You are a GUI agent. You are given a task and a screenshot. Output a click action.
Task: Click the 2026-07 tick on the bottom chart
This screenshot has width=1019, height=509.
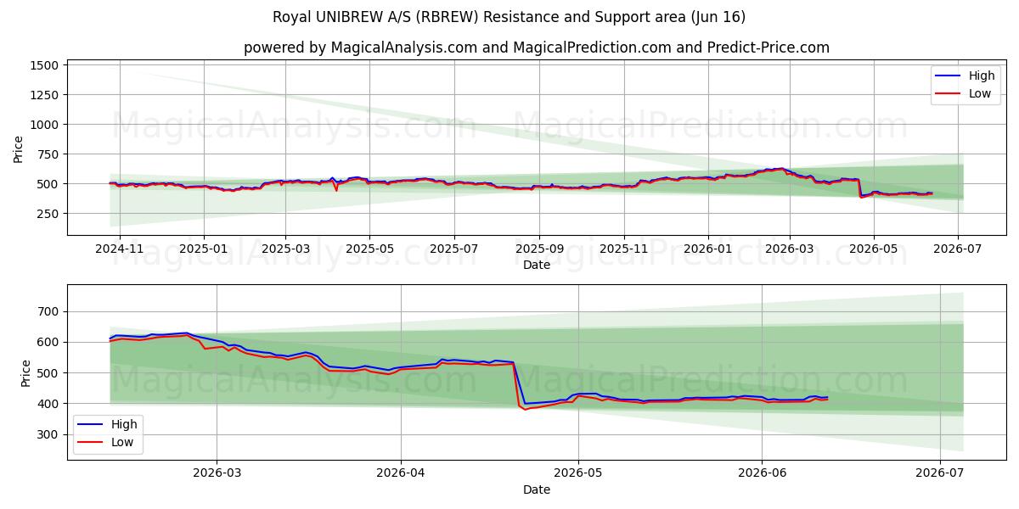(x=940, y=473)
